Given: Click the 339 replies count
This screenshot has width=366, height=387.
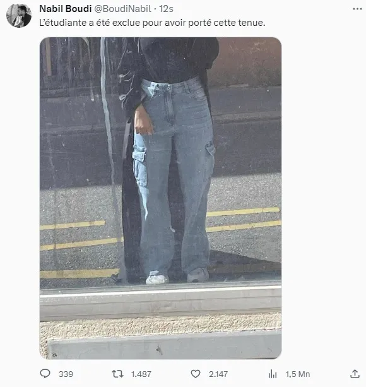Looking at the screenshot, I should point(66,374).
